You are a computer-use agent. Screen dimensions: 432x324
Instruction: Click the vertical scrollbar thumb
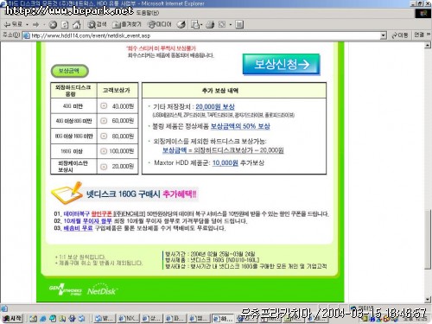click(x=428, y=239)
